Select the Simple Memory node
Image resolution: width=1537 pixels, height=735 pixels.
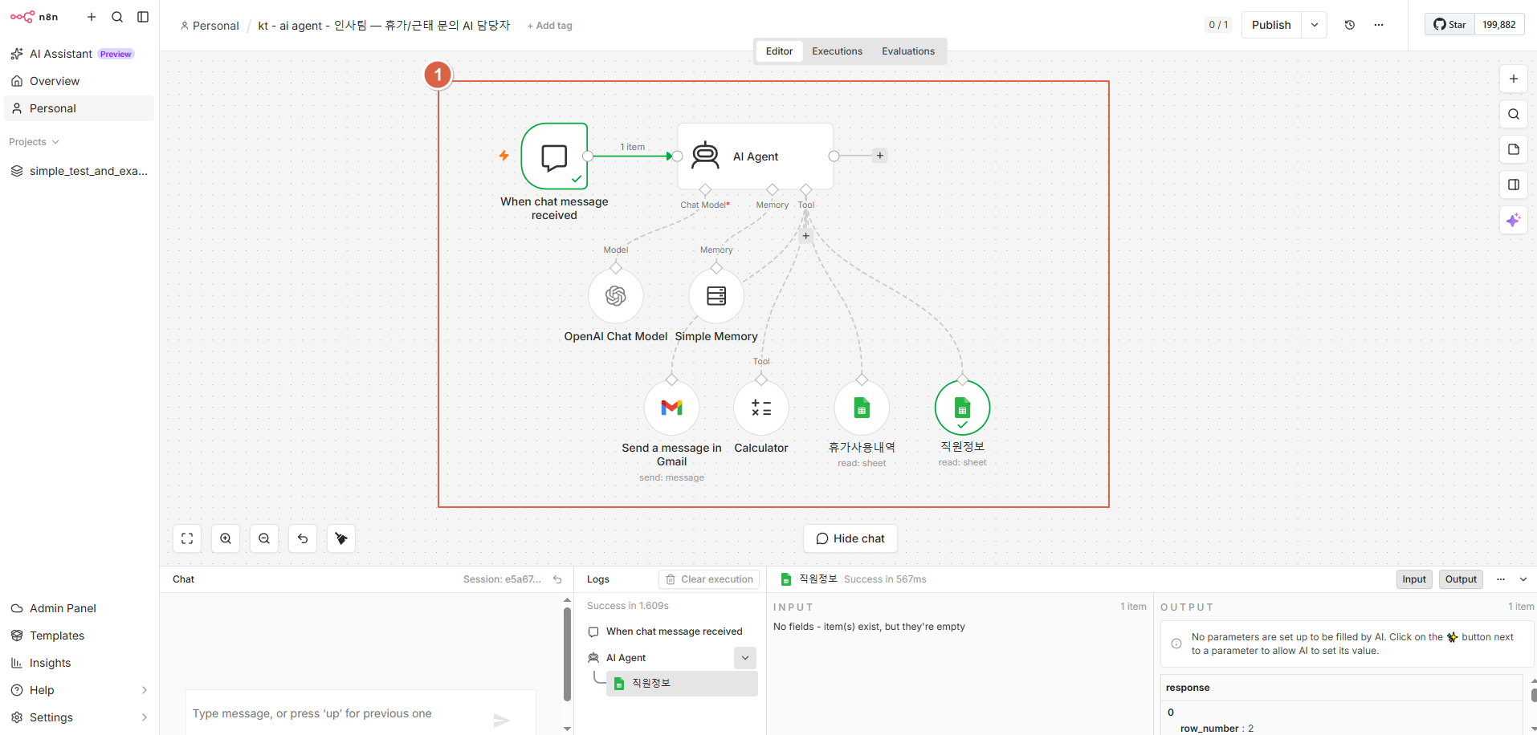click(x=716, y=296)
